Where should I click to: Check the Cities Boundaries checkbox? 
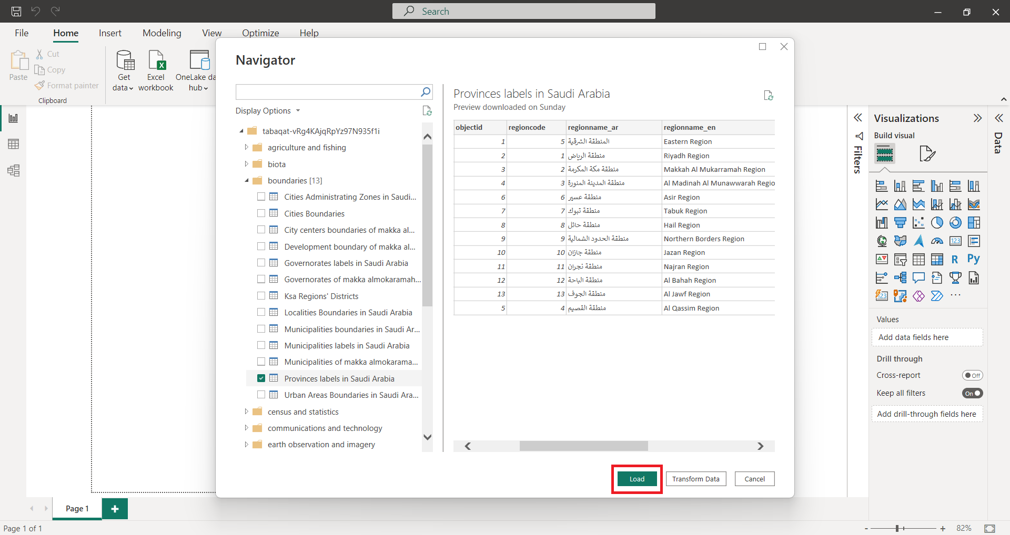point(261,213)
